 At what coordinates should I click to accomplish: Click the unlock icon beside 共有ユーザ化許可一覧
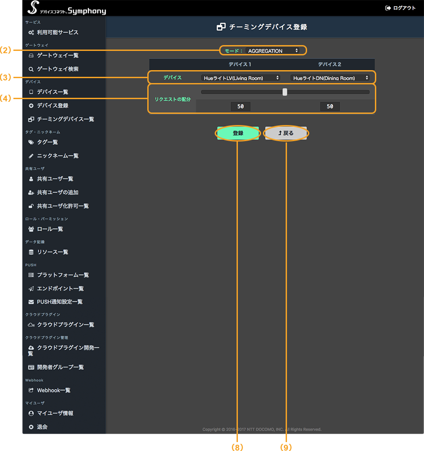coord(31,206)
